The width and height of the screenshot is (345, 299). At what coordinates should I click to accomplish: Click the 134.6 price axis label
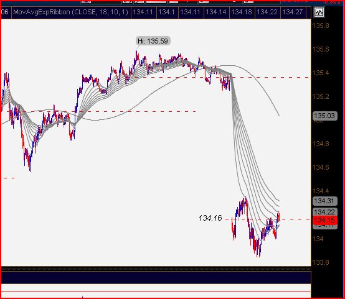(321, 167)
